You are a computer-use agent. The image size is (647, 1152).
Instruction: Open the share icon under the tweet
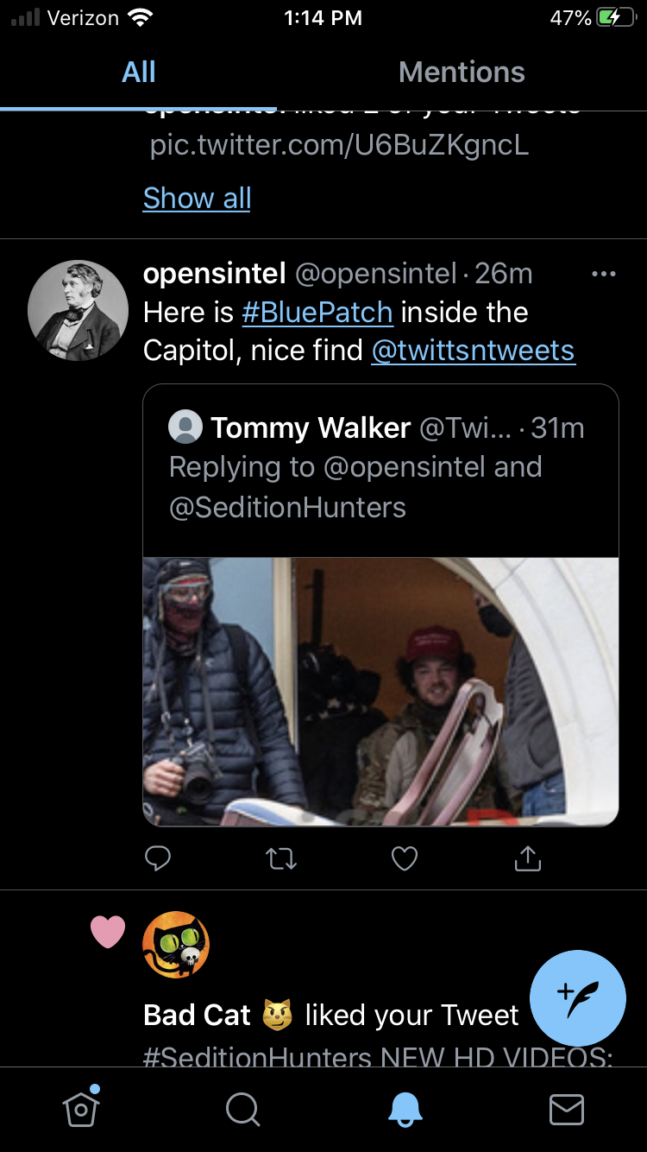click(x=527, y=858)
